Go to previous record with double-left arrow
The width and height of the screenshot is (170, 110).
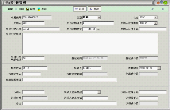click(x=153, y=9)
